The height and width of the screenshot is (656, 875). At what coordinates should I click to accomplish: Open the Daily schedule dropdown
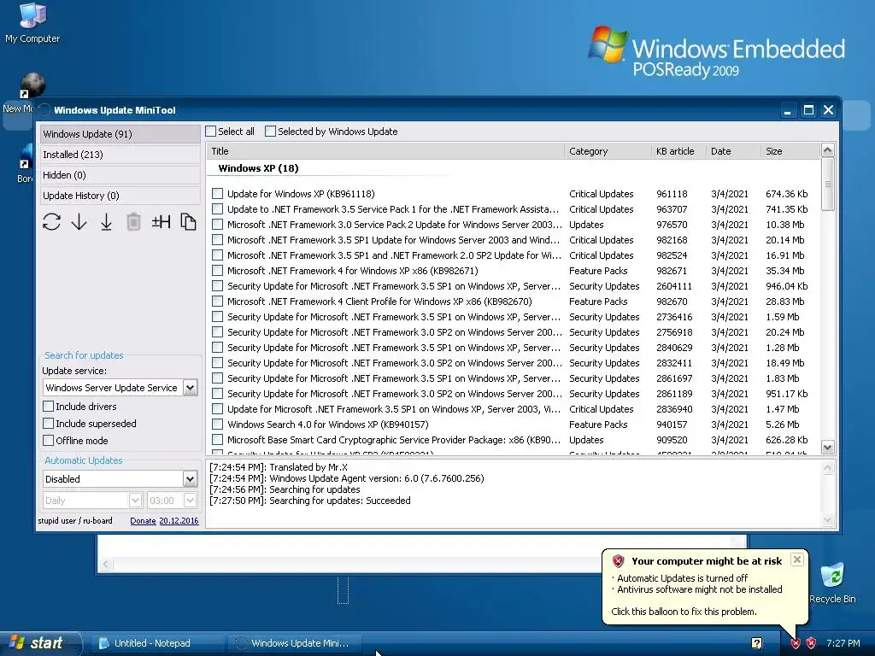(x=135, y=501)
